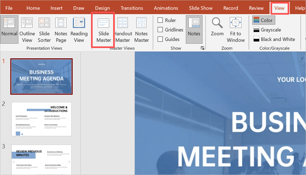Click Fit to Window
Viewport: 306px width, 175px height.
click(236, 30)
